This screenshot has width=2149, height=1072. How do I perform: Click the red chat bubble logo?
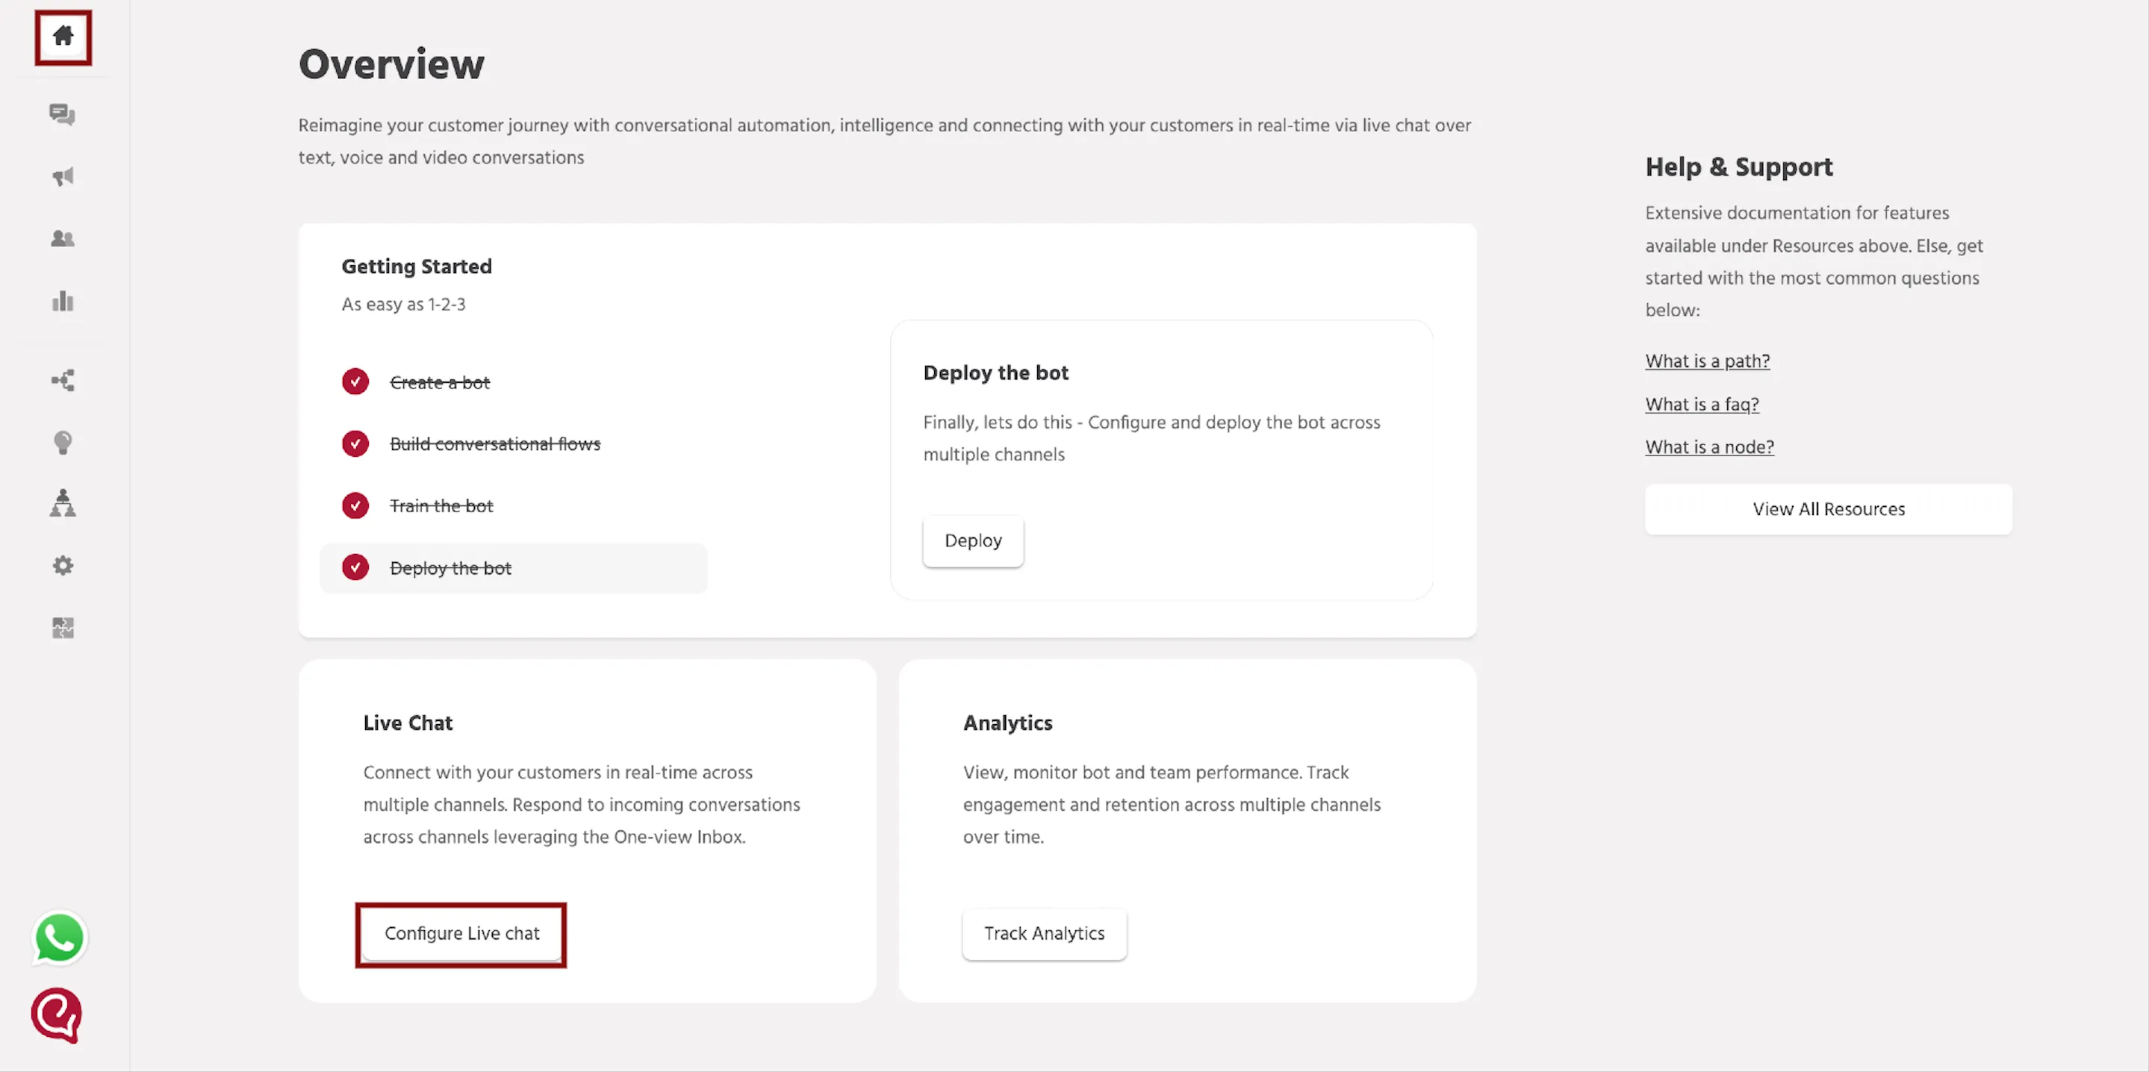(x=57, y=1015)
